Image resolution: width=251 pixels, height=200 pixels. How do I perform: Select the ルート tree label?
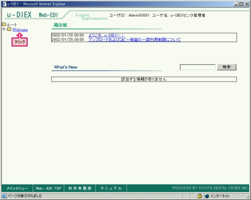pyautogui.click(x=12, y=25)
